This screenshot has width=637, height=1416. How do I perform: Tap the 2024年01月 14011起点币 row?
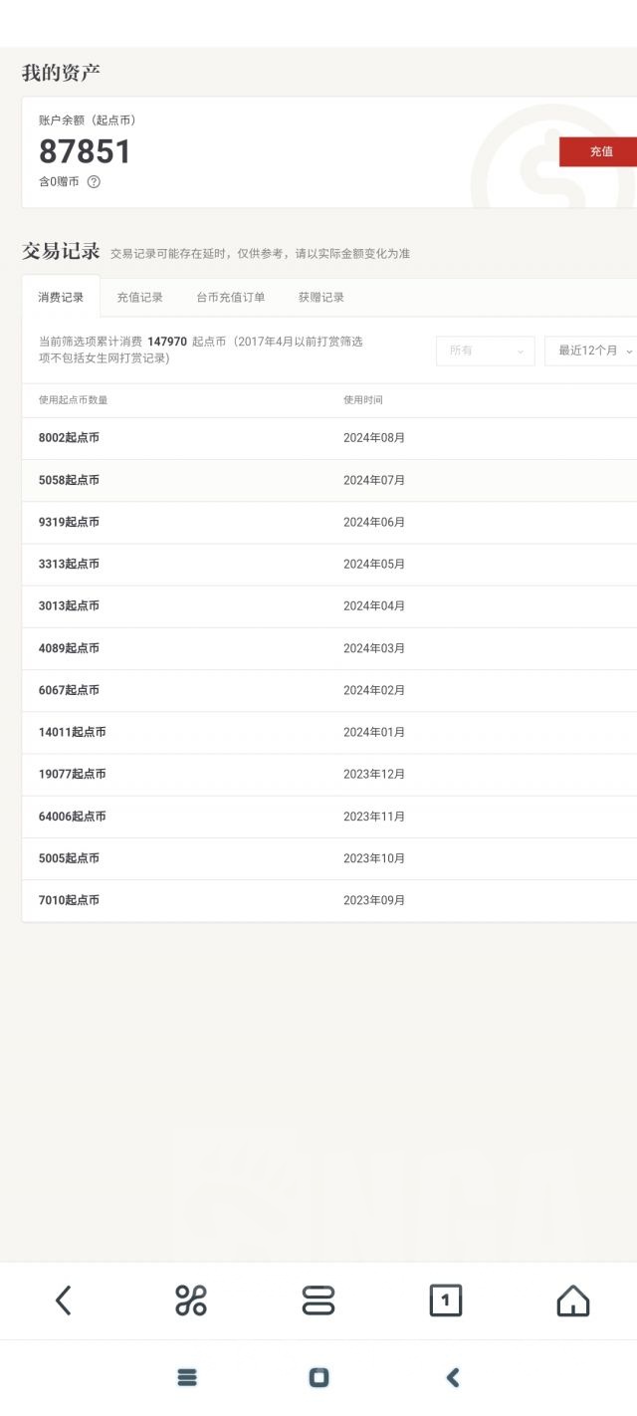click(328, 732)
